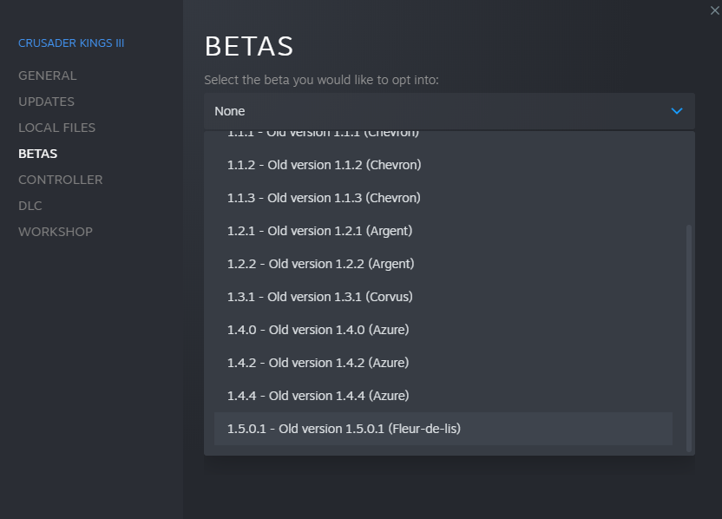This screenshot has height=519, width=722.
Task: Choose 1.1.2 - Old version 1.1.2 (Chevron)
Action: click(x=443, y=165)
